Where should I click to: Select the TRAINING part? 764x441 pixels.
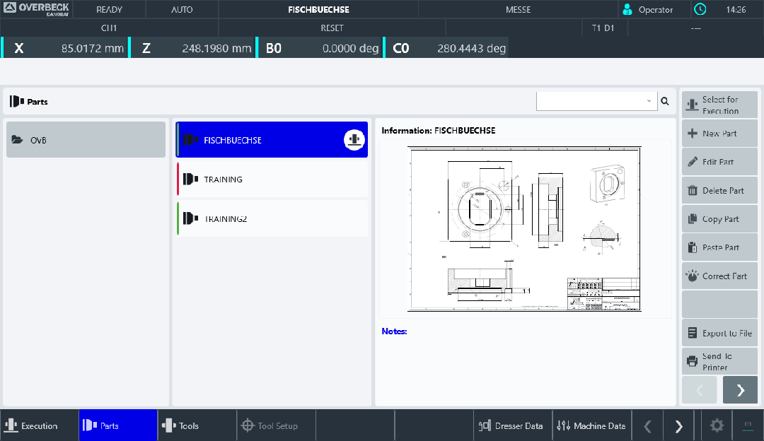point(272,179)
